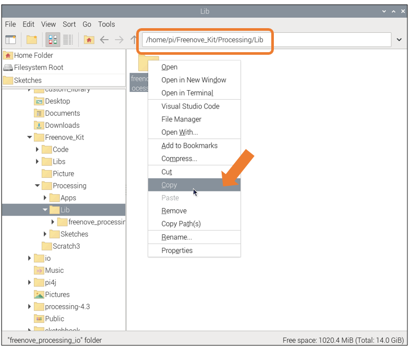Go to home folder via toolbar icon
This screenshot has width=410, height=349.
coord(89,40)
